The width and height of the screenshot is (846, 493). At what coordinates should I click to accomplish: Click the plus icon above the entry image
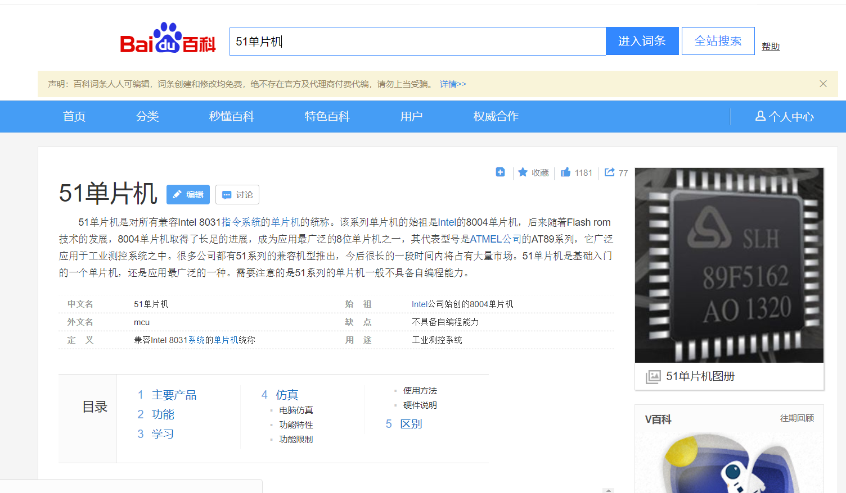pyautogui.click(x=500, y=172)
